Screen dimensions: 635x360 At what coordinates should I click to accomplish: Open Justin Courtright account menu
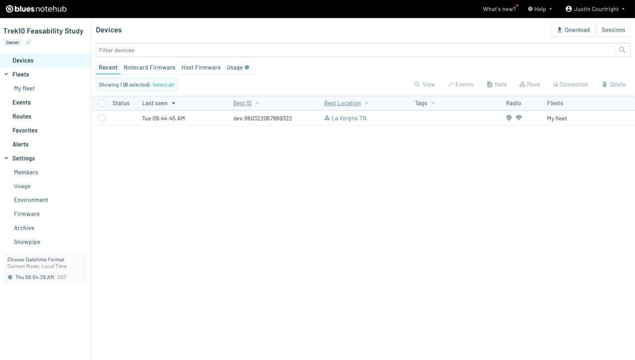[x=595, y=9]
